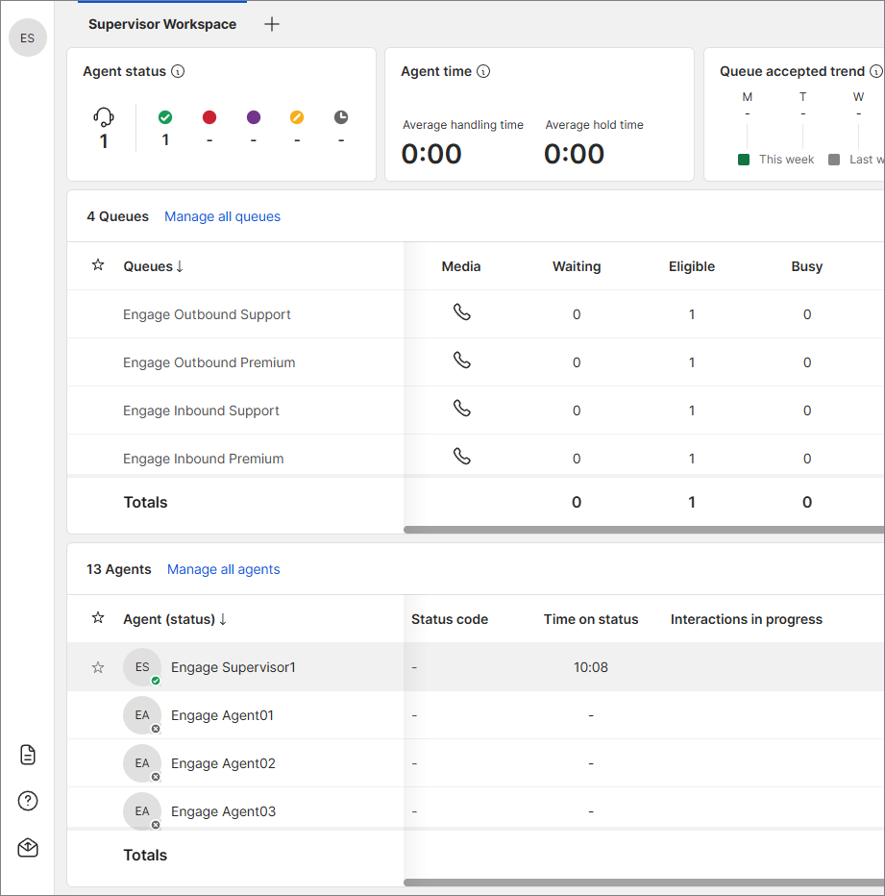
Task: Click the star icon in Agent header
Action: coord(98,618)
